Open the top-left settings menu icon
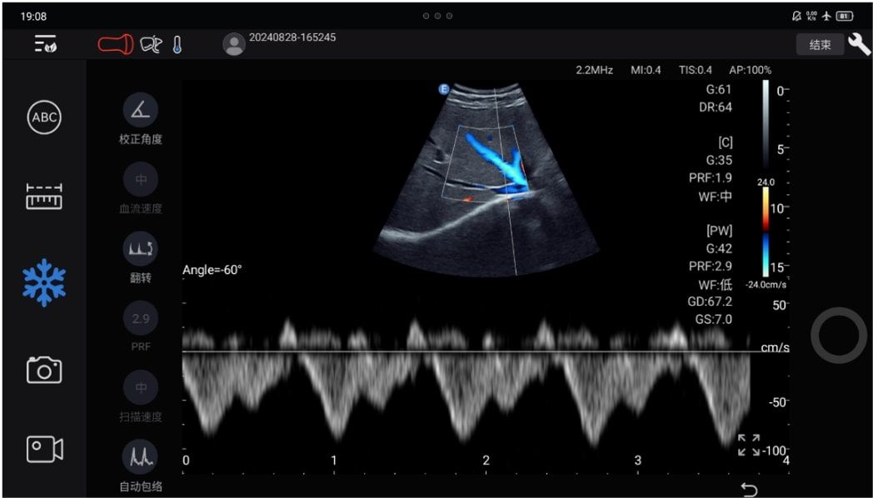The height and width of the screenshot is (498, 873). click(45, 44)
